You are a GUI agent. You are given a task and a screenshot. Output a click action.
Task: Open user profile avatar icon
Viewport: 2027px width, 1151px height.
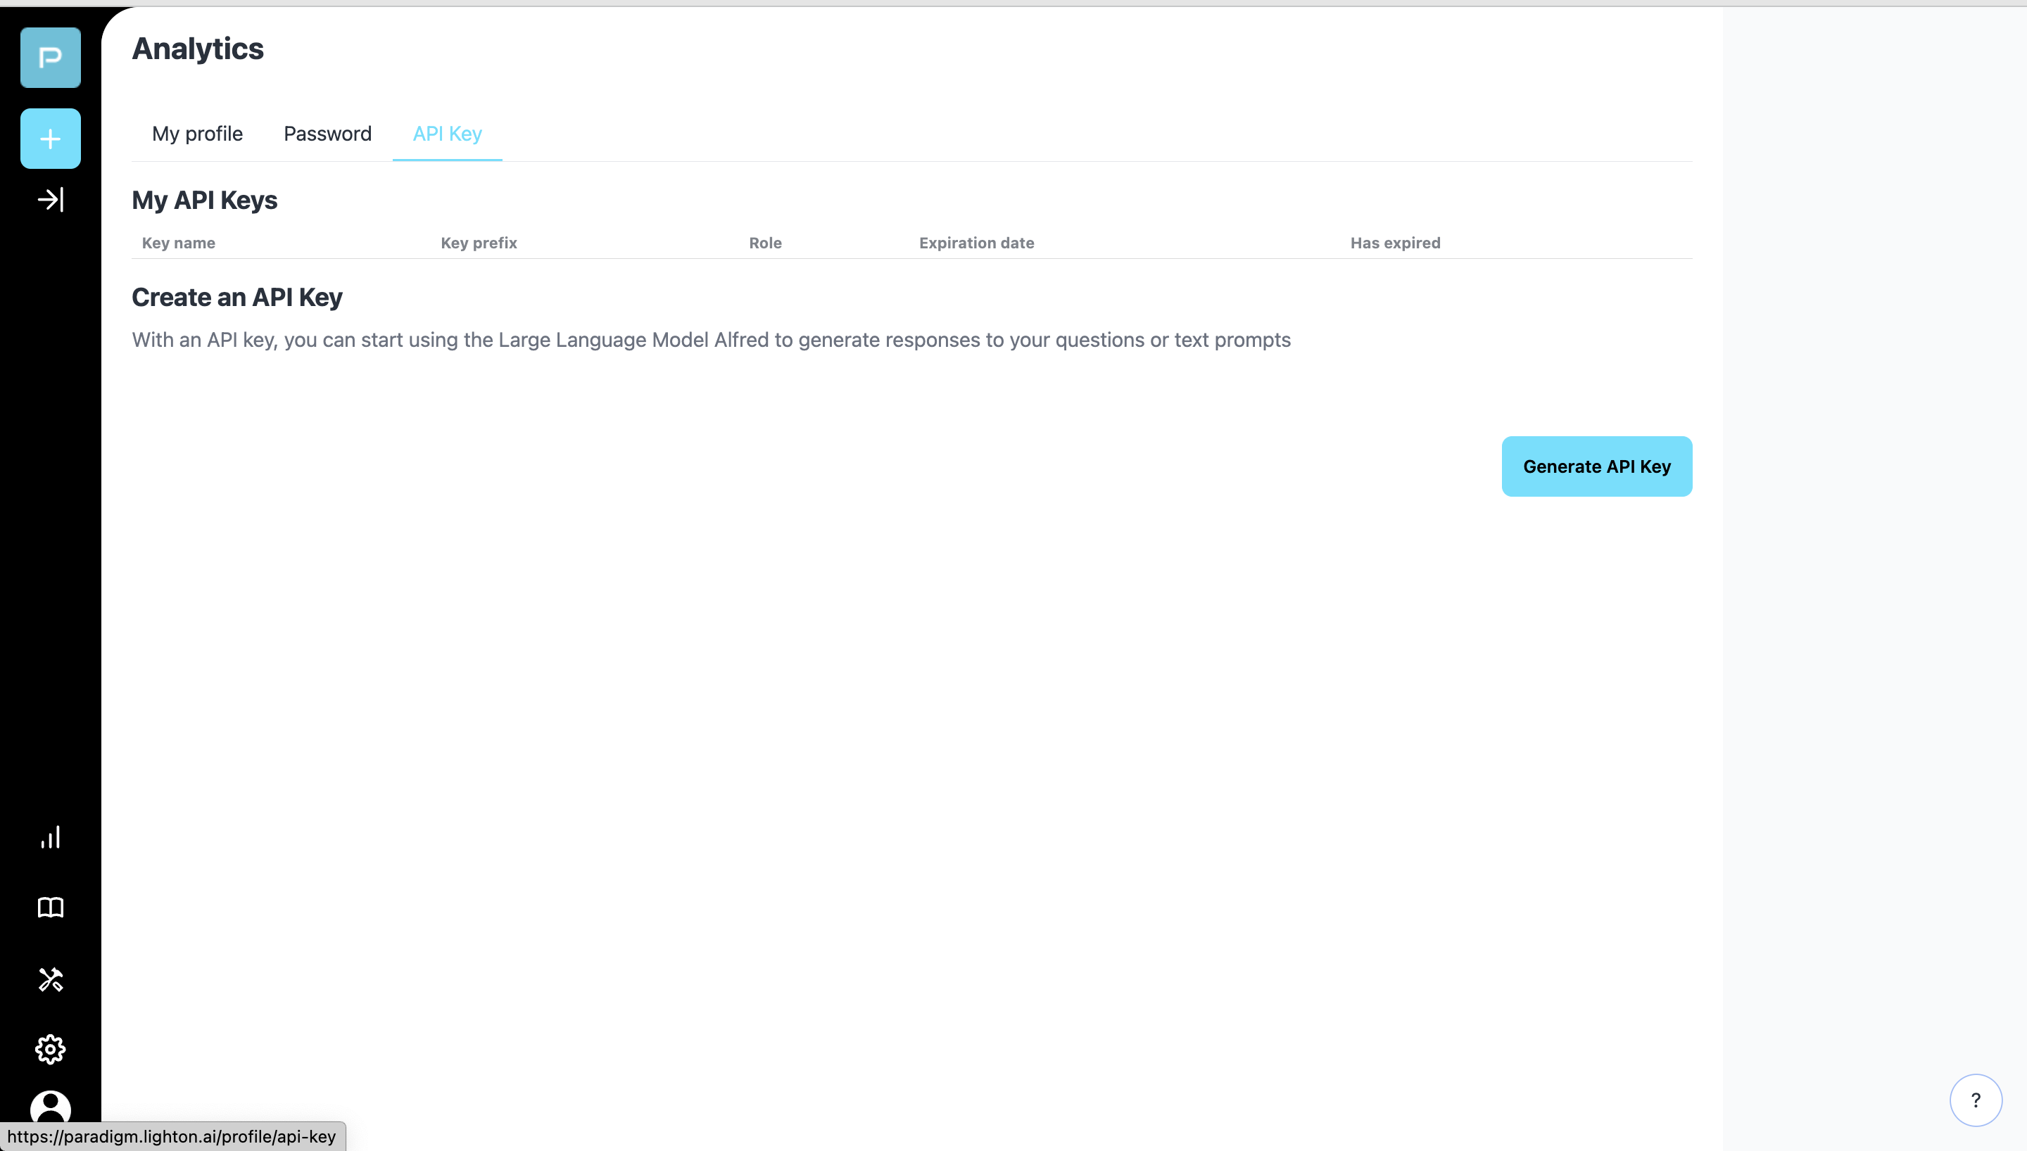[51, 1107]
